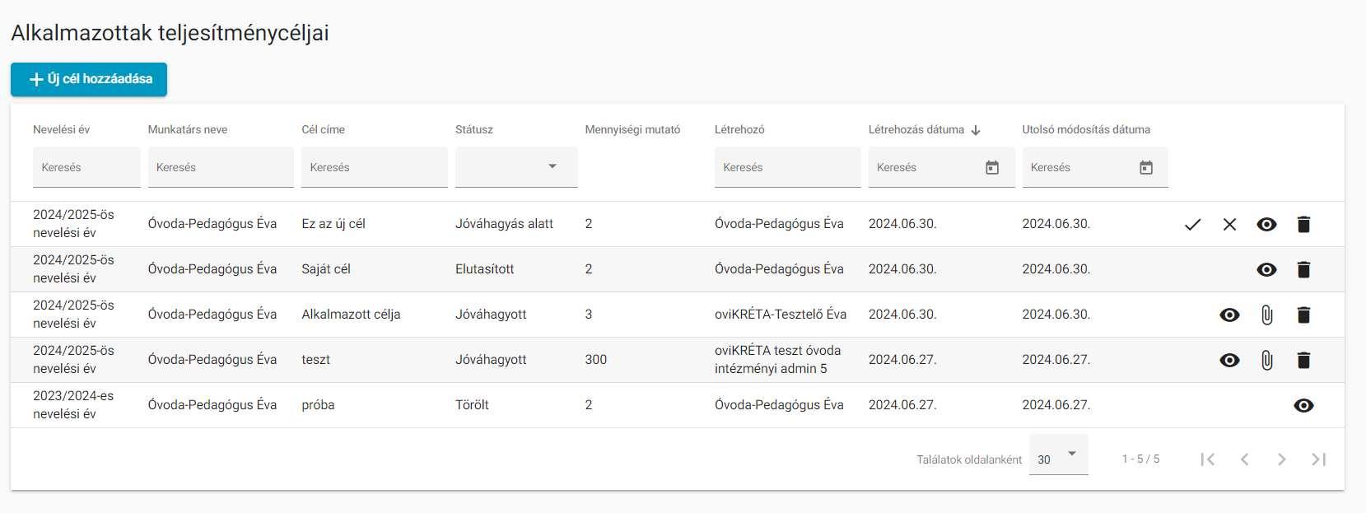Reject the 'Ez az új cél' goal with X
The width and height of the screenshot is (1366, 513).
point(1229,224)
